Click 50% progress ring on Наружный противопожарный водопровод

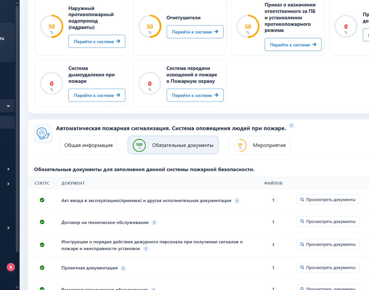(x=52, y=26)
